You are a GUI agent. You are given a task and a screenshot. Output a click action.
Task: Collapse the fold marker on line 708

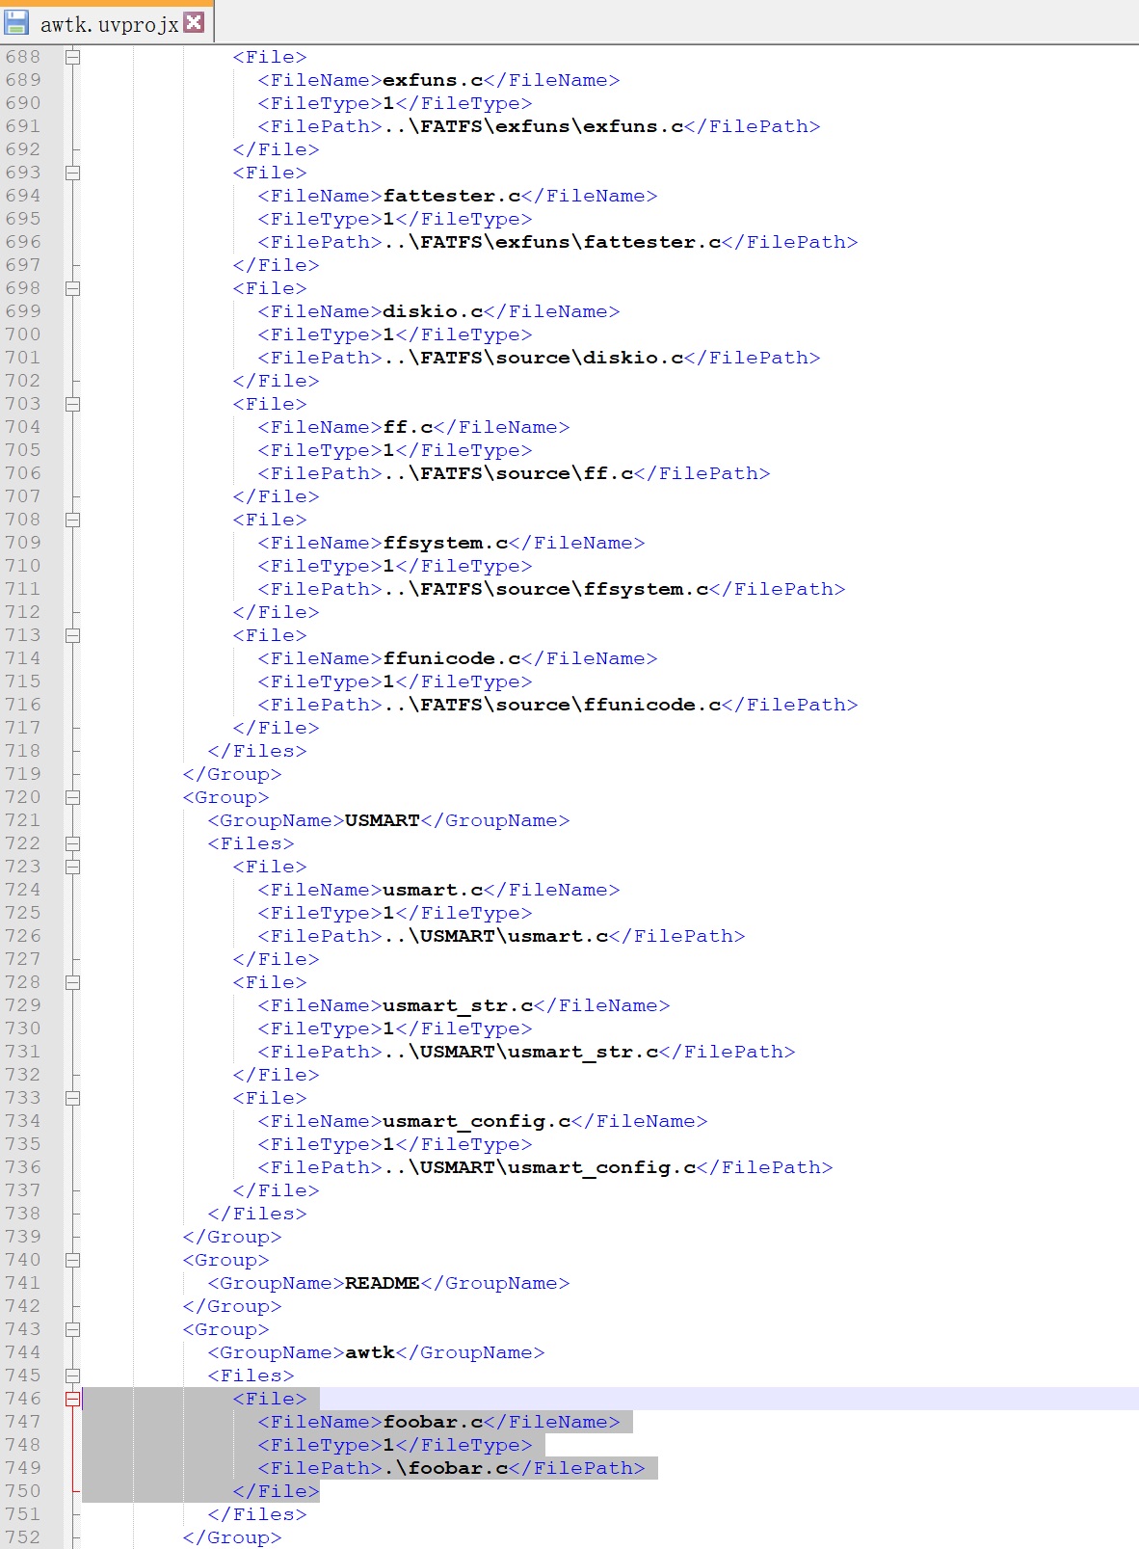[x=72, y=520]
